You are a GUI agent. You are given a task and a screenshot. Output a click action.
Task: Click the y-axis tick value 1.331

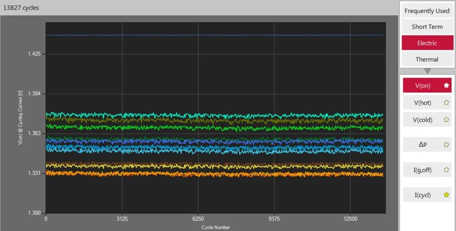coord(34,173)
